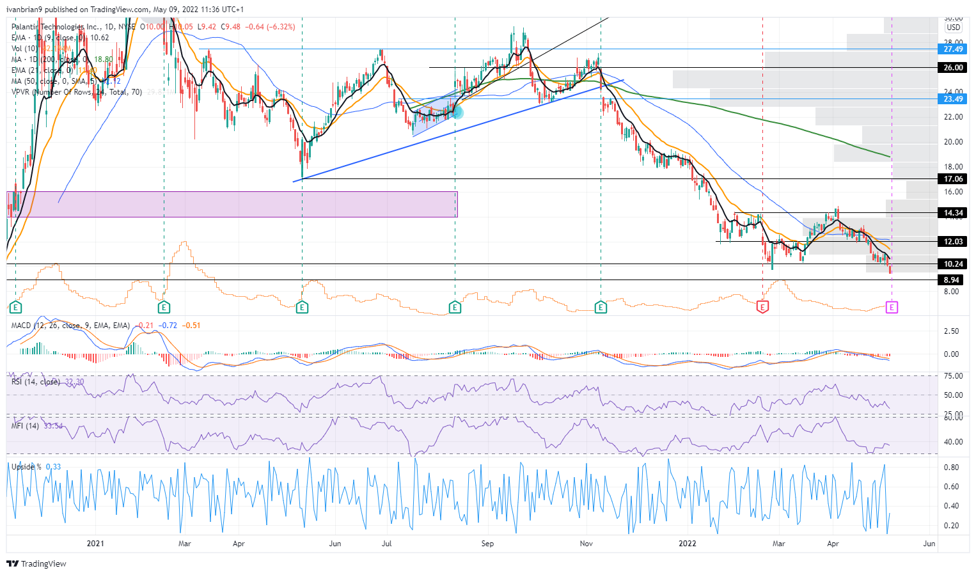The image size is (976, 575).
Task: Click the 27.49 price level label
Action: tap(953, 49)
